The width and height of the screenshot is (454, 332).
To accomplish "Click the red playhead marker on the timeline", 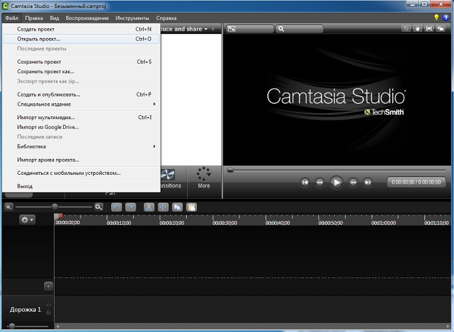I will pos(61,216).
